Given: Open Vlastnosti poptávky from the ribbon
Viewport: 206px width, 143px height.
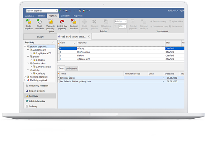Looking at the screenshot, I should 50,21.
